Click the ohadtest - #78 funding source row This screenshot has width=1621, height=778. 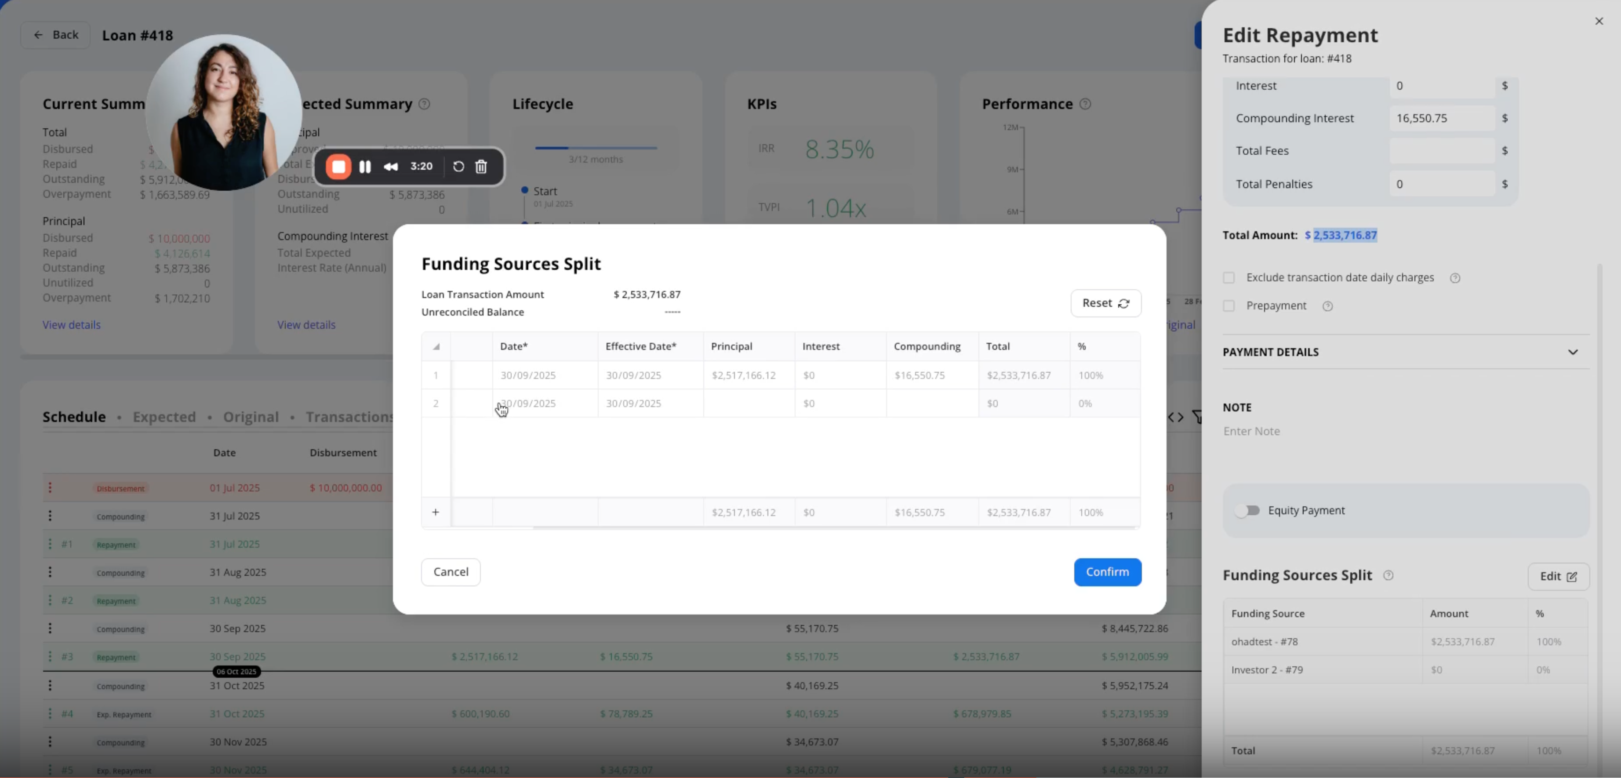tap(1406, 642)
